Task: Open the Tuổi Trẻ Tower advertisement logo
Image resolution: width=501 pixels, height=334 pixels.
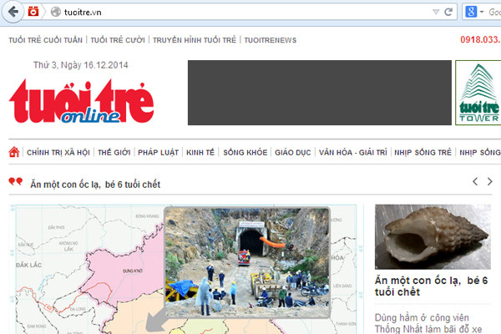Action: pos(479,94)
